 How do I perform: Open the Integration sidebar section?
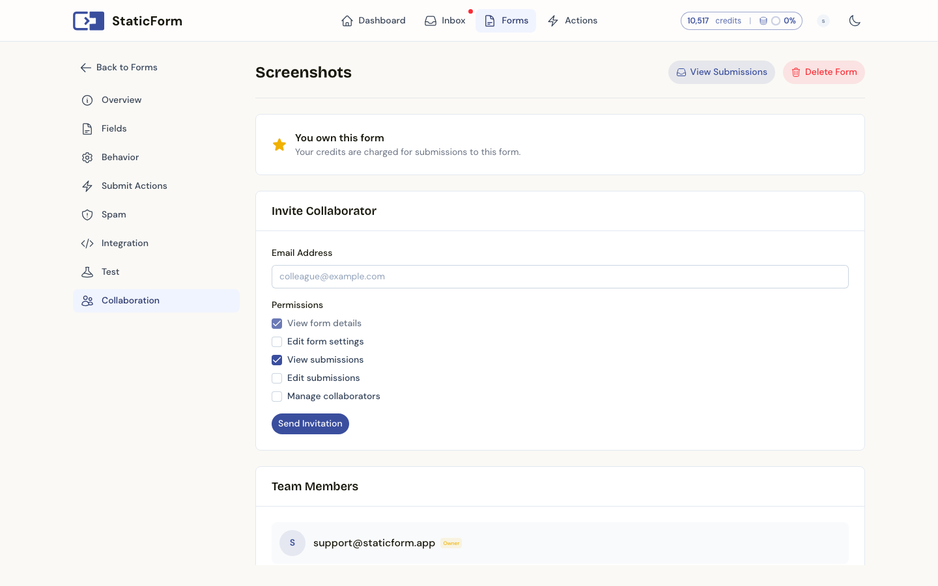[156, 244]
